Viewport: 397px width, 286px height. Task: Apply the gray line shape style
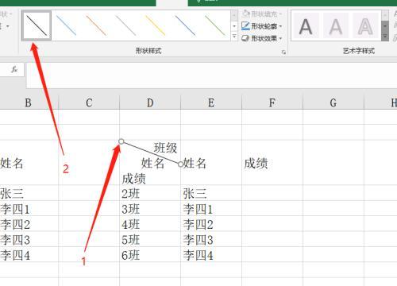[x=125, y=25]
